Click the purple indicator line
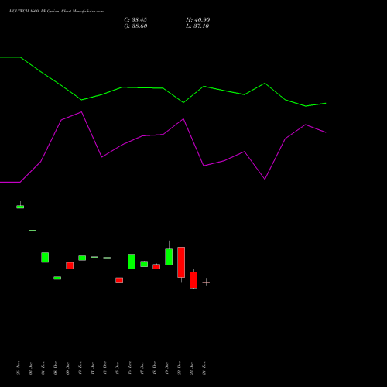Image resolution: width=387 pixels, height=387 pixels. 163,135
